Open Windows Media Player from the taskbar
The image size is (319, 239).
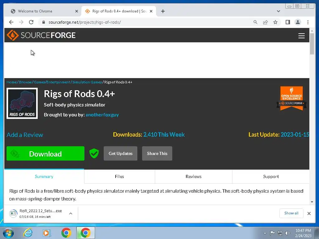(x=47, y=233)
